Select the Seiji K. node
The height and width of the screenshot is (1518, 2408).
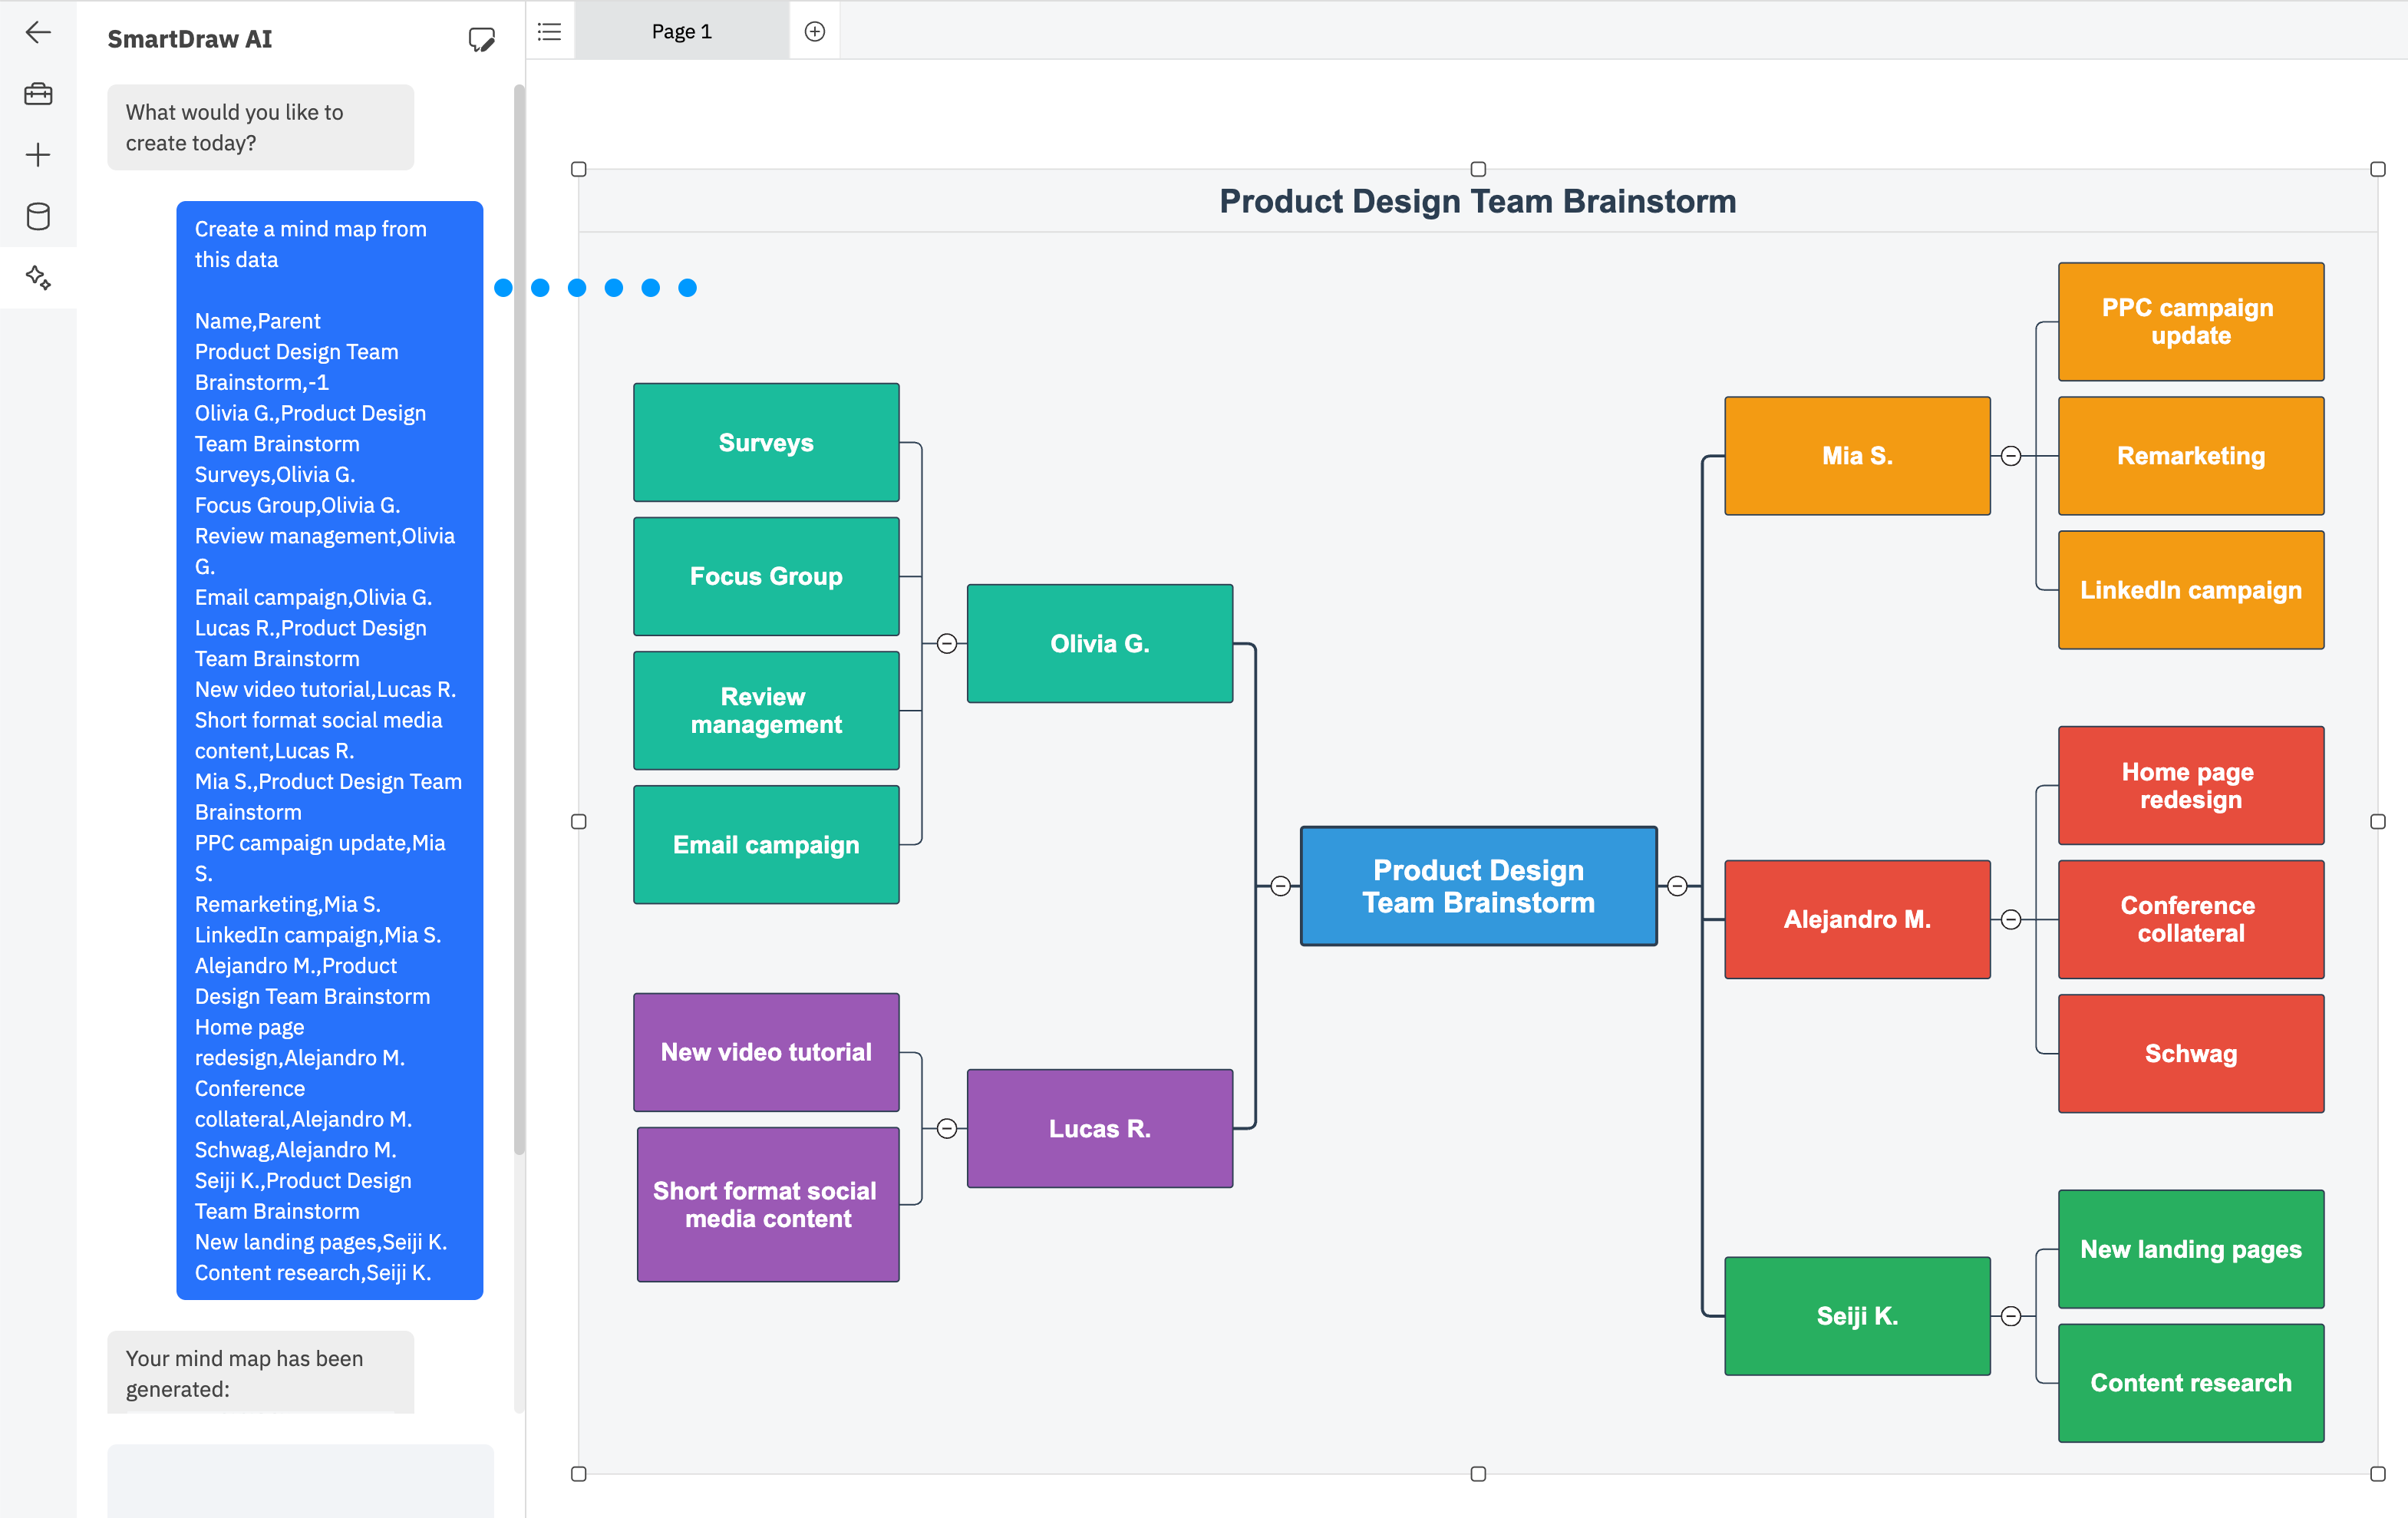1857,1316
